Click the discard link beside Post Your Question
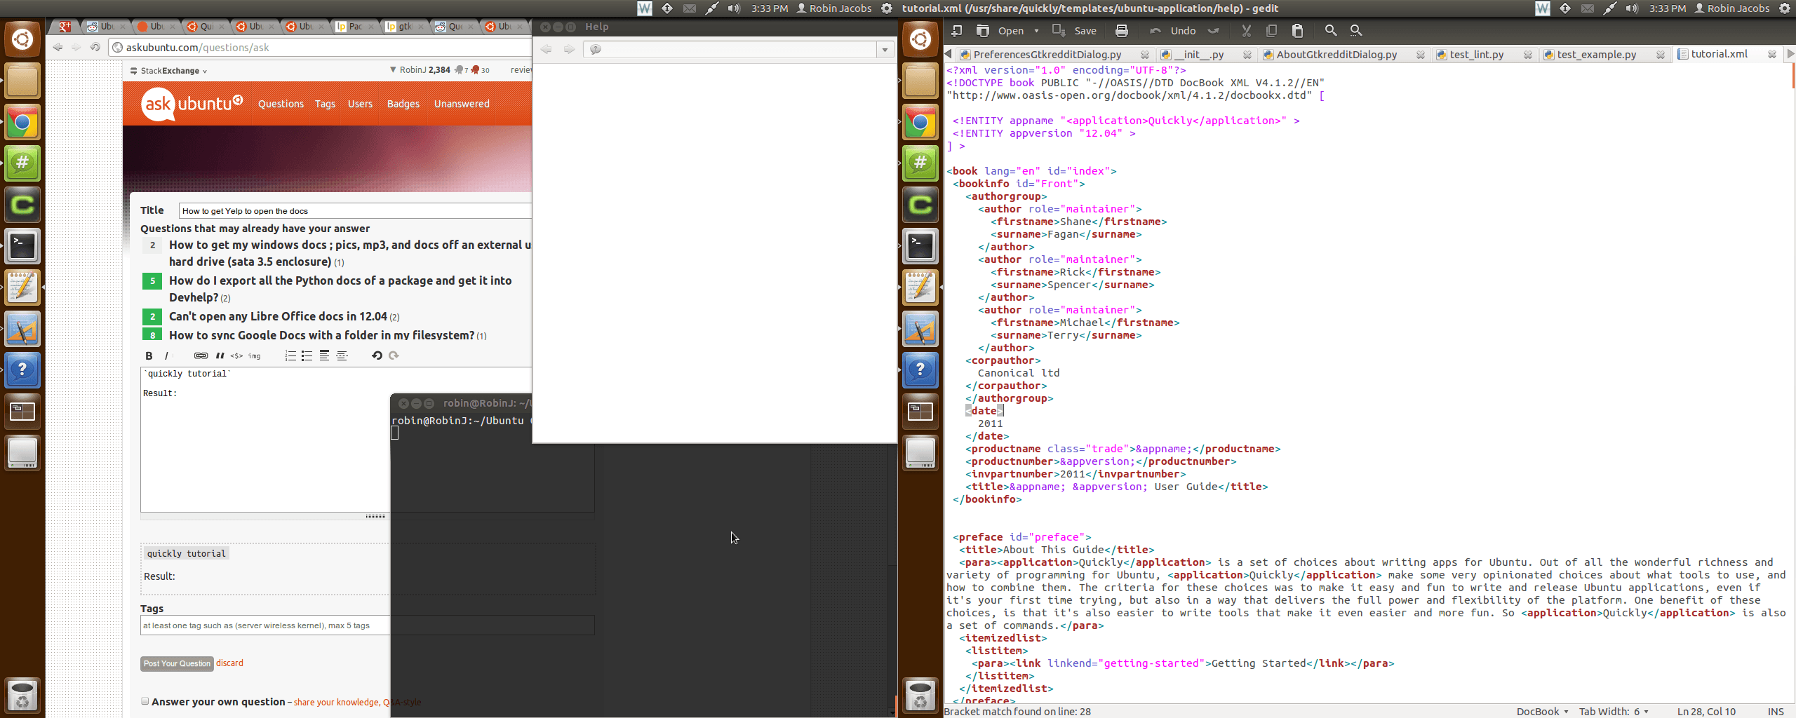1796x718 pixels. 229,663
